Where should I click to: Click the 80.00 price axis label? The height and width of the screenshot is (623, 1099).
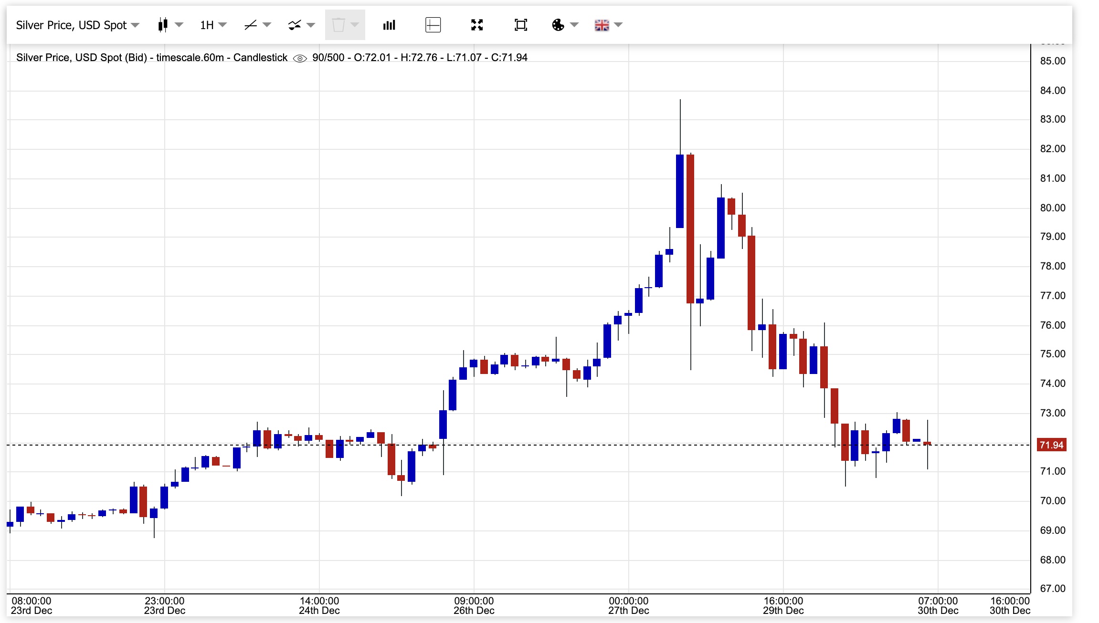[x=1052, y=208]
